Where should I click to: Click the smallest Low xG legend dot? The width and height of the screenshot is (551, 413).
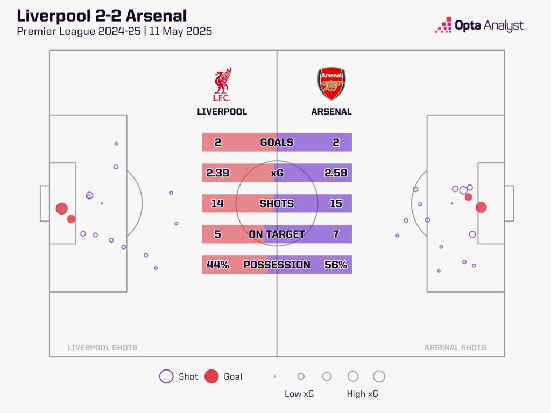[275, 376]
